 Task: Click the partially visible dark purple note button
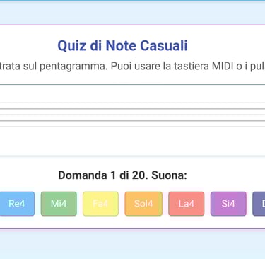[259, 204]
